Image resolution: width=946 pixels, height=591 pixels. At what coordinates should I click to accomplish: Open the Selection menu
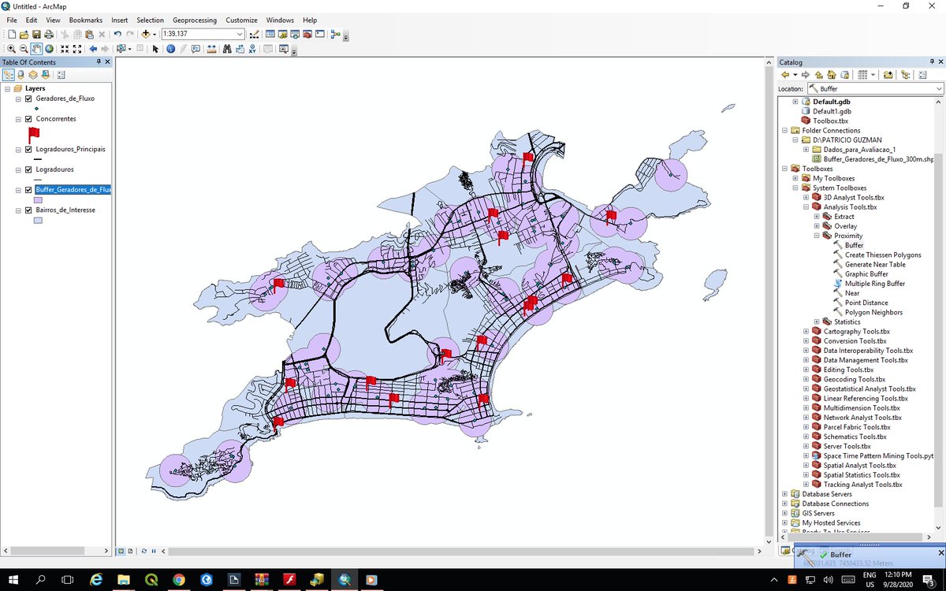150,20
